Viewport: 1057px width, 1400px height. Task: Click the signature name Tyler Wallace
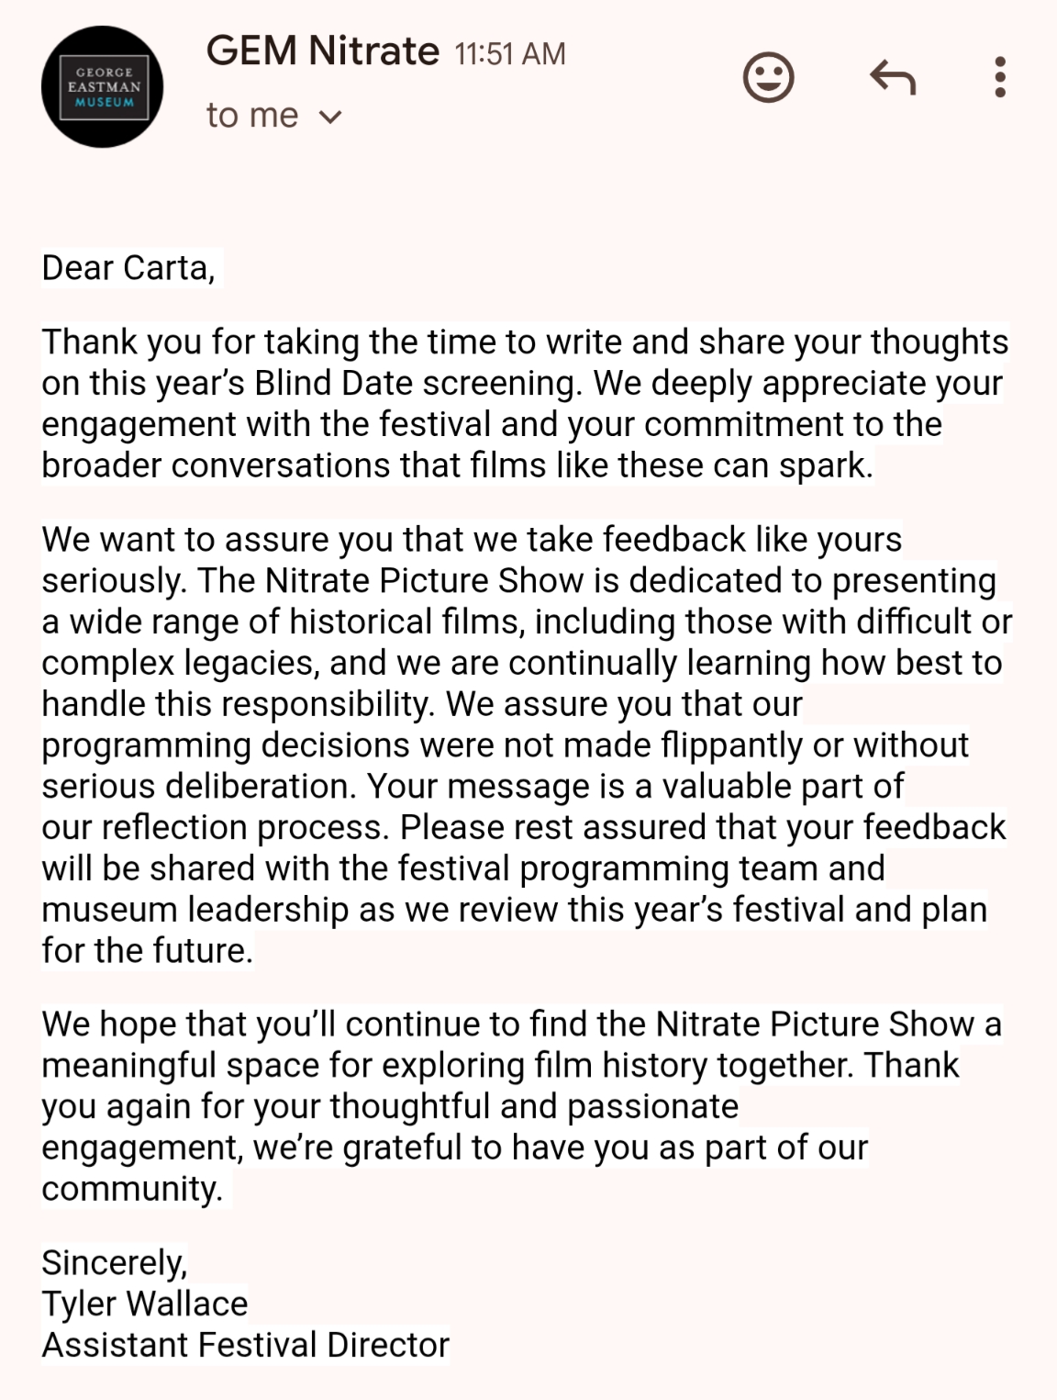(x=145, y=1304)
